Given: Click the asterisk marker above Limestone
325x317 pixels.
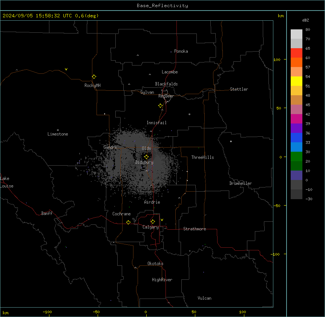Looking at the screenshot, I should [58, 130].
